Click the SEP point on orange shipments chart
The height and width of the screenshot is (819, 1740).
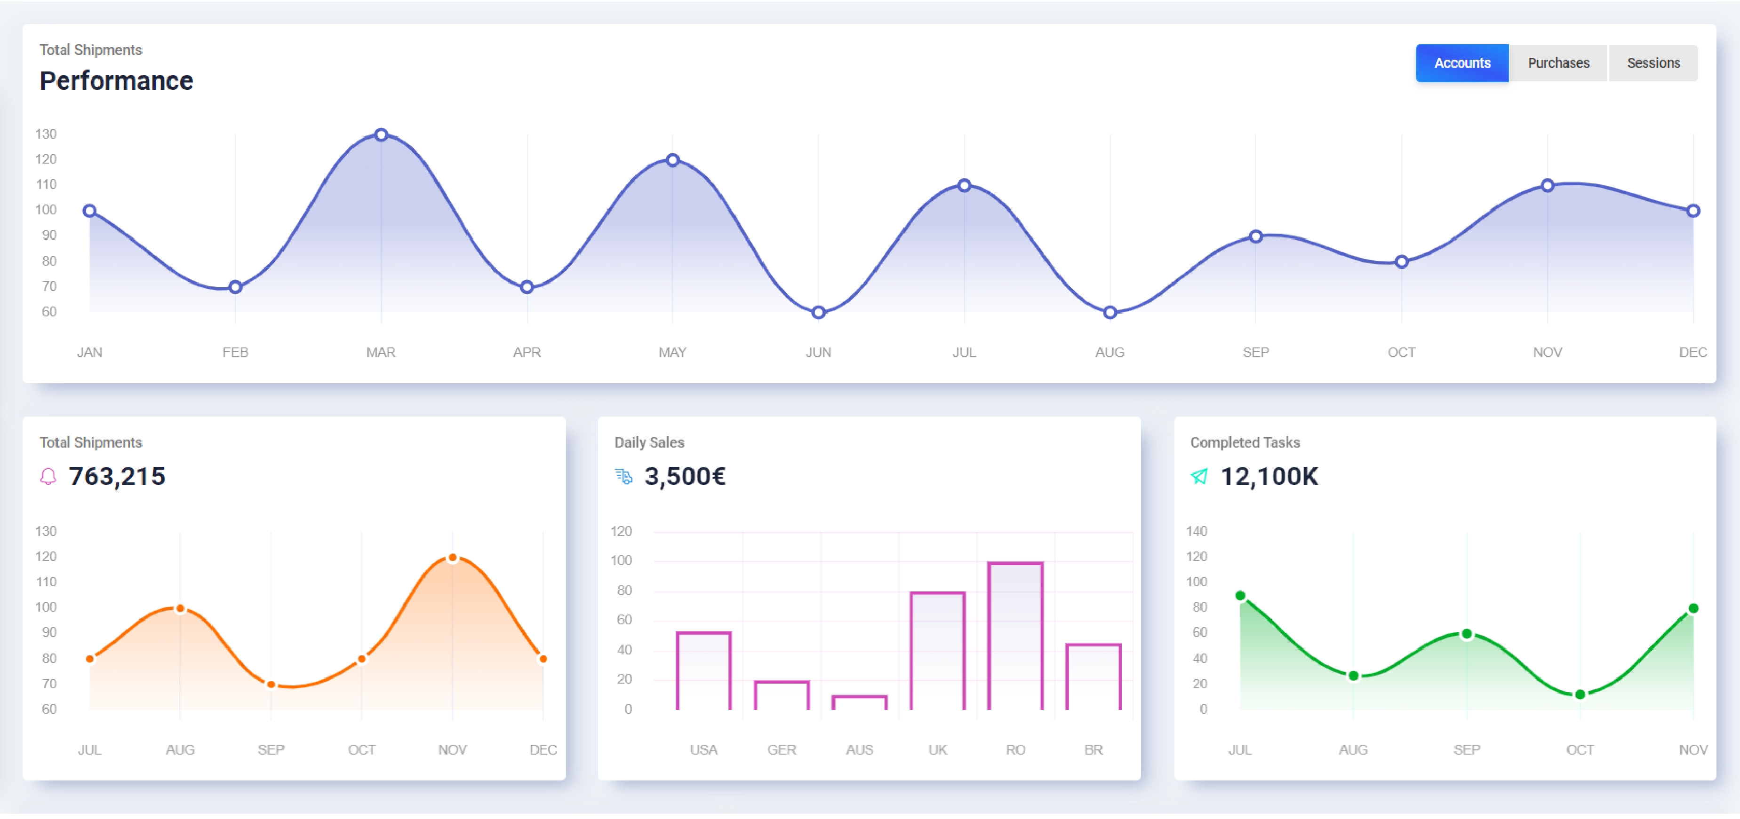tap(271, 685)
